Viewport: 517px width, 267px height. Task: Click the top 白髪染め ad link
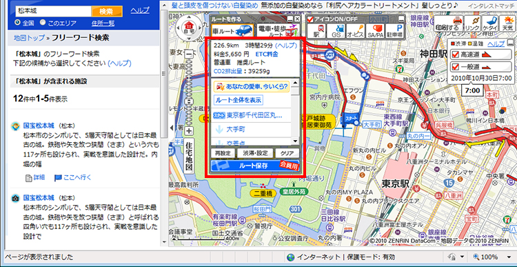coord(215,5)
